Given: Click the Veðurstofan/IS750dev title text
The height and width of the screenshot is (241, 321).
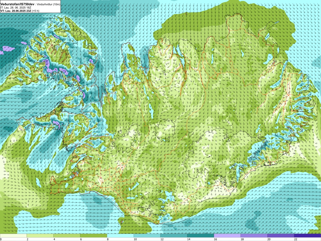Looking at the screenshot, I should tap(17, 4).
